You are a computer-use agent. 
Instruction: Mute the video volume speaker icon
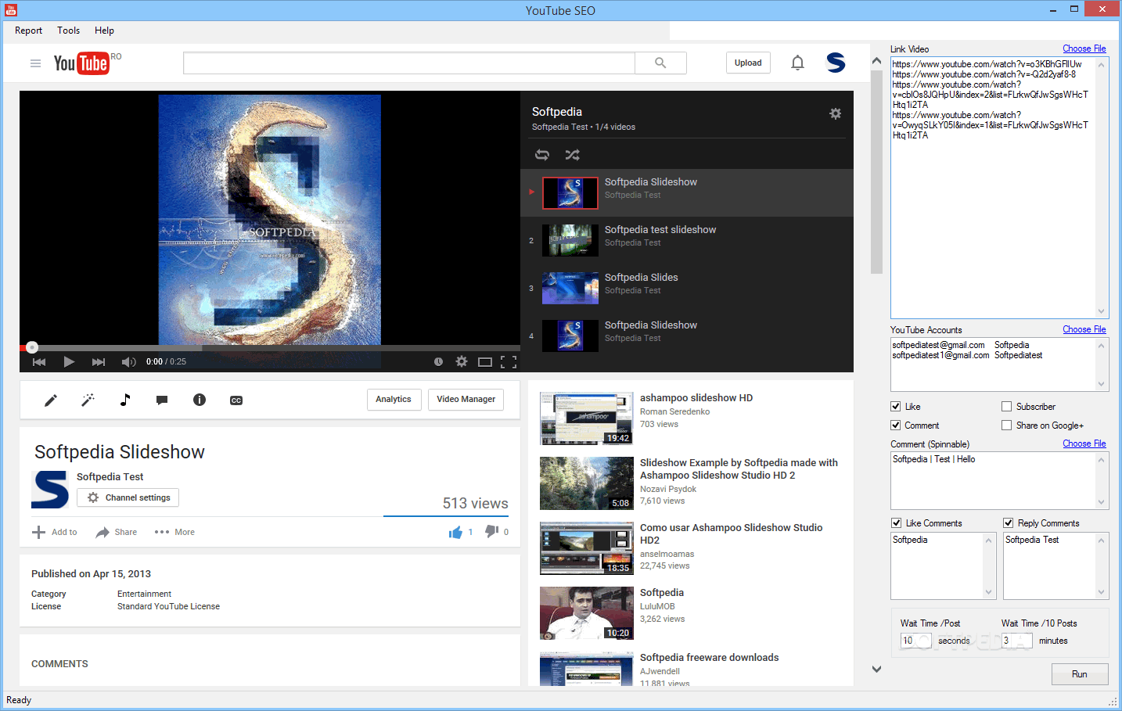click(129, 361)
